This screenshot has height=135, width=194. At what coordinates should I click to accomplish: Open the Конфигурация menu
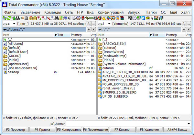click(x=110, y=12)
